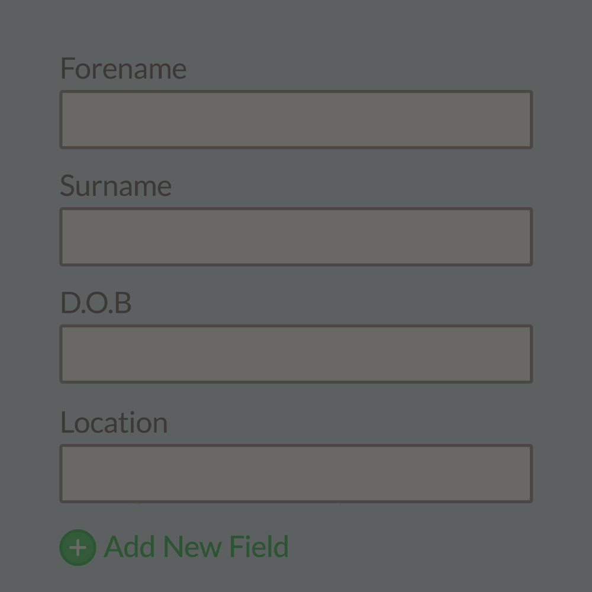Select the box under the Surname heading
Screen dimensions: 592x592
296,237
